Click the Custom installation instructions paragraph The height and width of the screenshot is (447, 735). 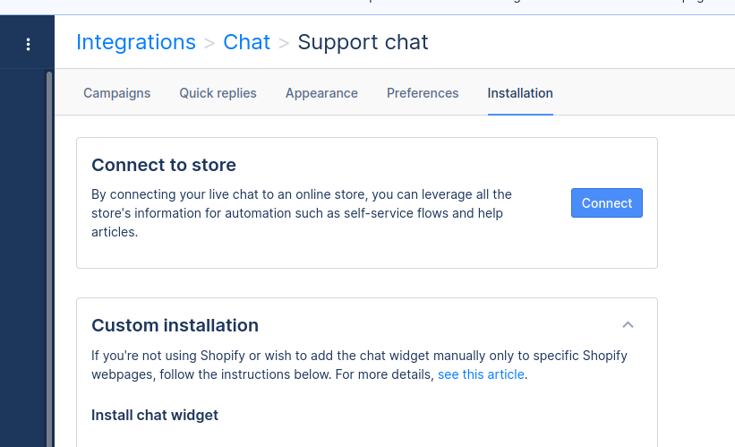click(x=359, y=365)
